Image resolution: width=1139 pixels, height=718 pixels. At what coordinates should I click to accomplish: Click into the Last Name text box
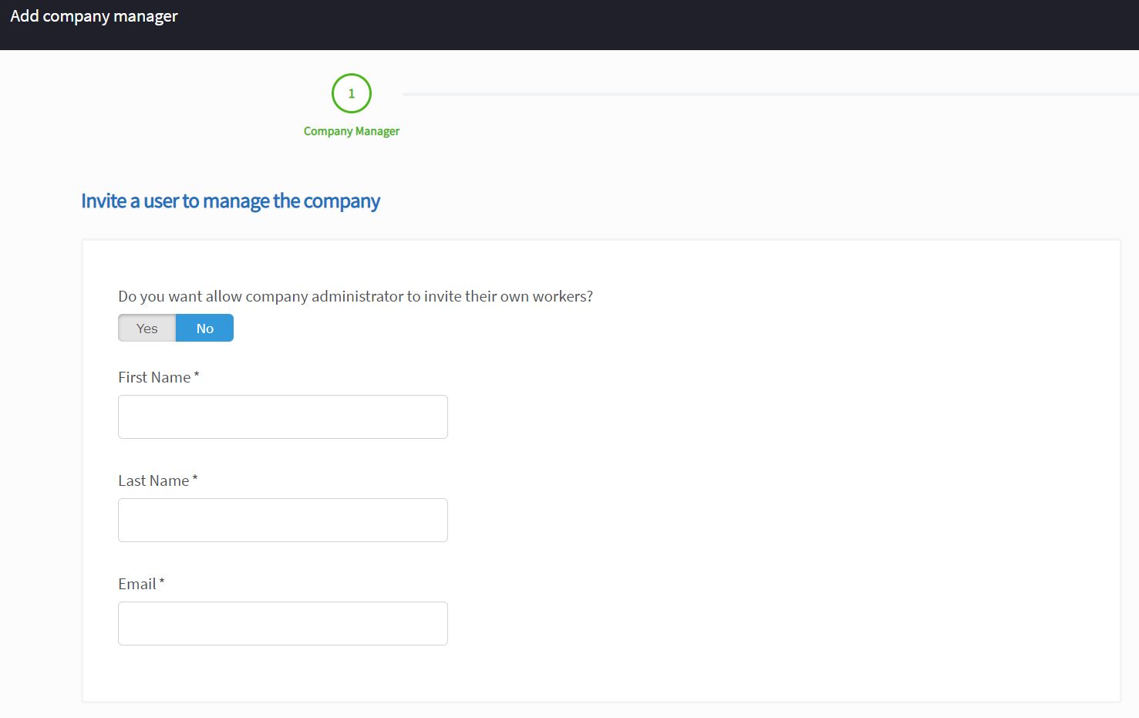282,521
